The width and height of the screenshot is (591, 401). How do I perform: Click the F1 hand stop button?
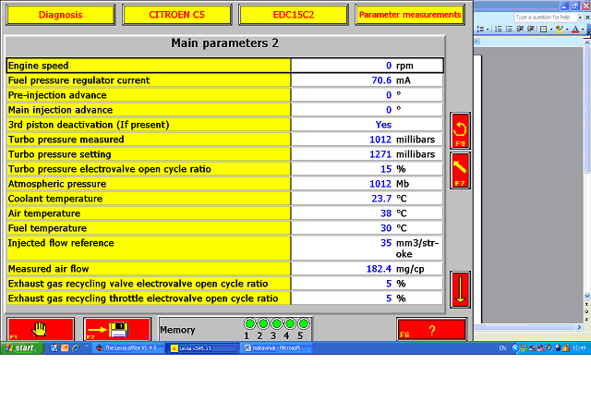click(41, 329)
